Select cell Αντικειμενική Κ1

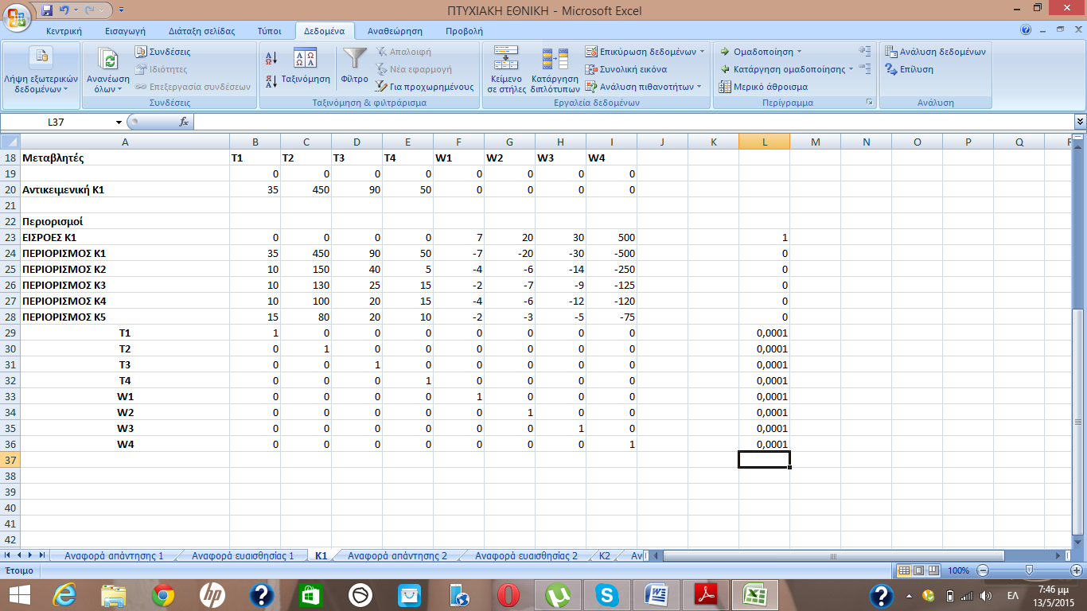(x=124, y=189)
